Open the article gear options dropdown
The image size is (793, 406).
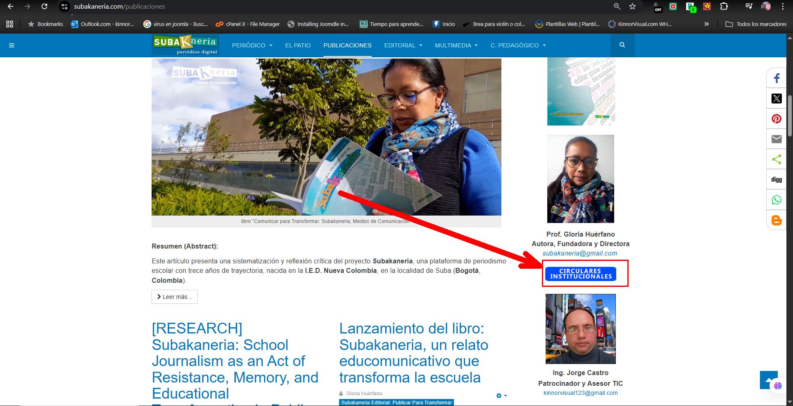[501, 396]
